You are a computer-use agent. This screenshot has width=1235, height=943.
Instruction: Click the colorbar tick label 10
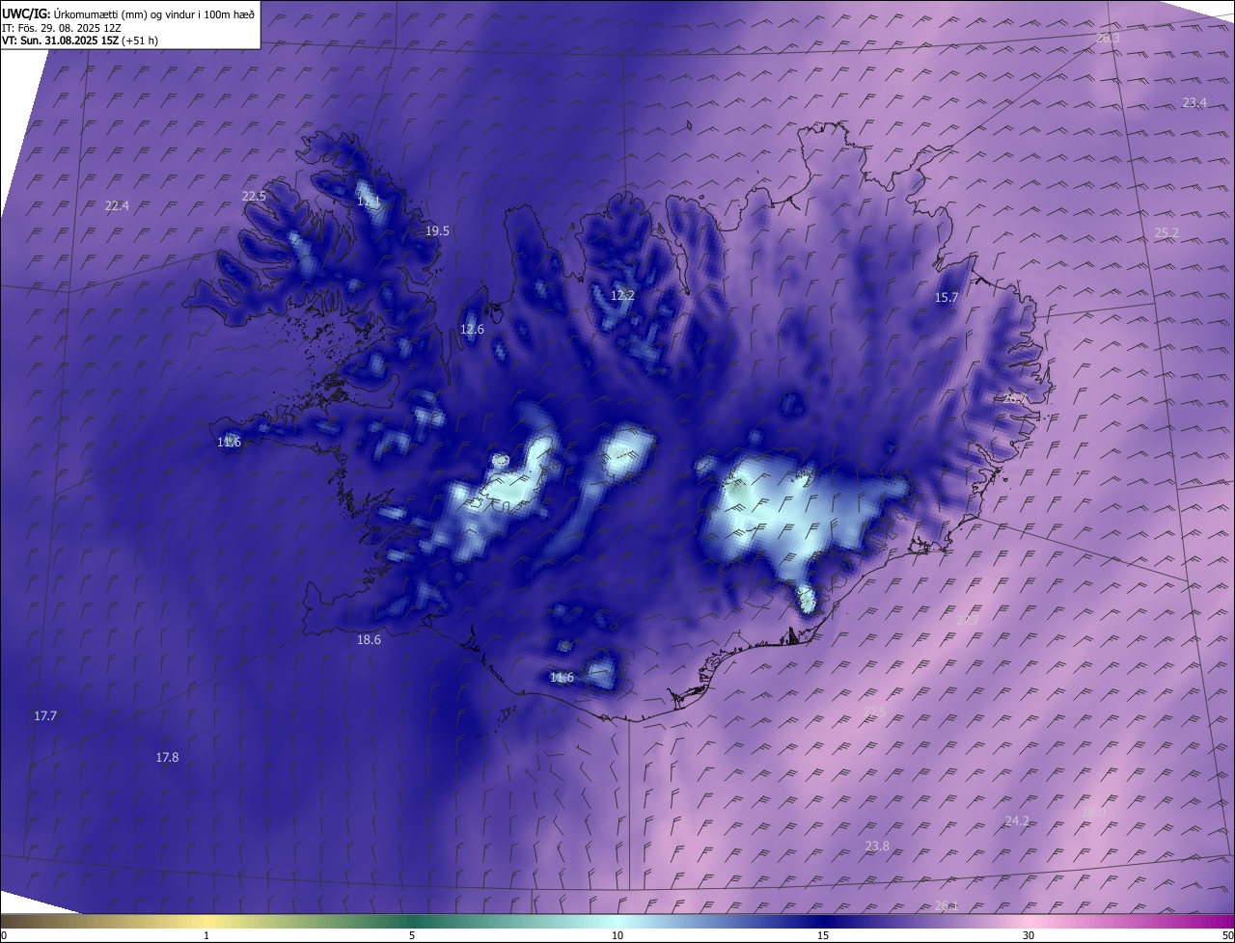tap(617, 935)
